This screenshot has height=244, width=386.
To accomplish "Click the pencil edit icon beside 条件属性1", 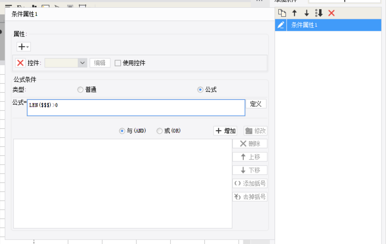I will tap(281, 25).
